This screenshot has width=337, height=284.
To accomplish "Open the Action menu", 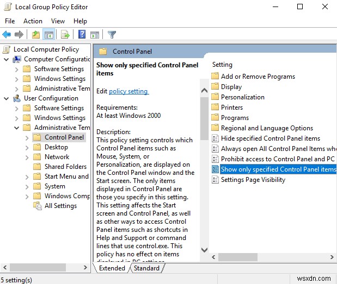I will pyautogui.click(x=33, y=21).
